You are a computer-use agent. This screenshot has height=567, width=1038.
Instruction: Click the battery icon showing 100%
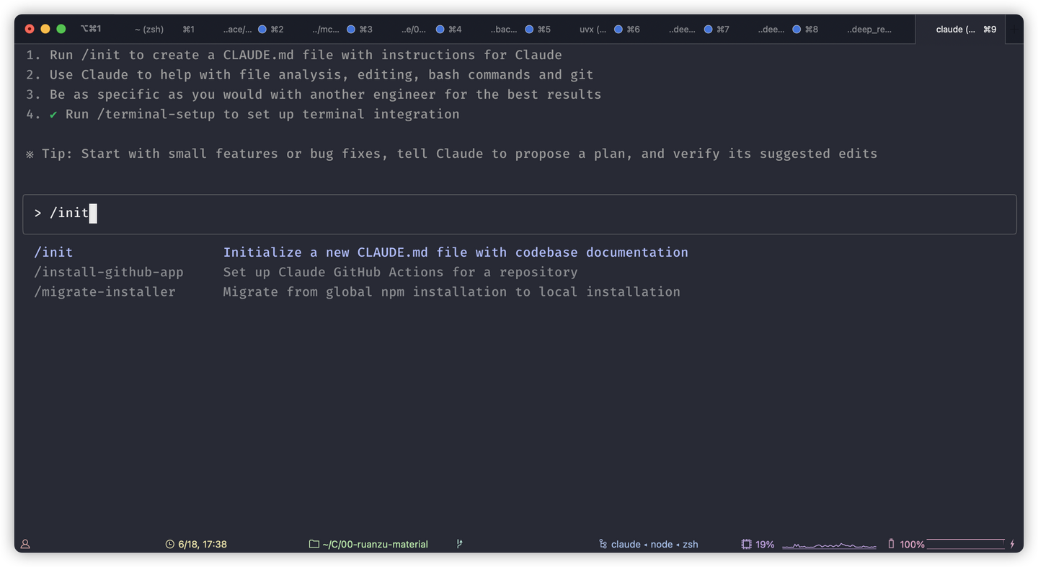[x=892, y=544]
